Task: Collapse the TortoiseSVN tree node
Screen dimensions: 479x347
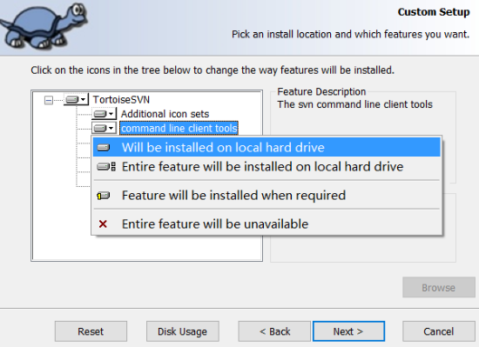Action: (48, 100)
